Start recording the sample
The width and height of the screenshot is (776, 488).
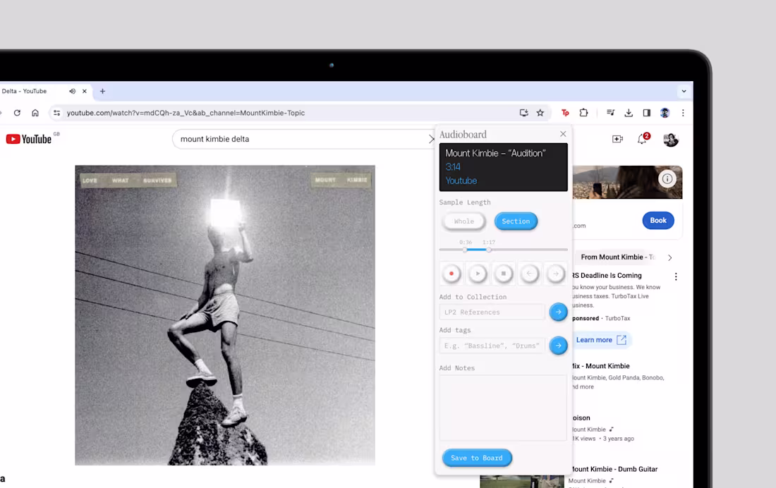(x=451, y=274)
